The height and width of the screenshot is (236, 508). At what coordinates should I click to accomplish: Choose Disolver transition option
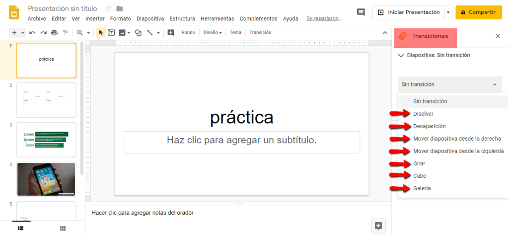(x=423, y=114)
